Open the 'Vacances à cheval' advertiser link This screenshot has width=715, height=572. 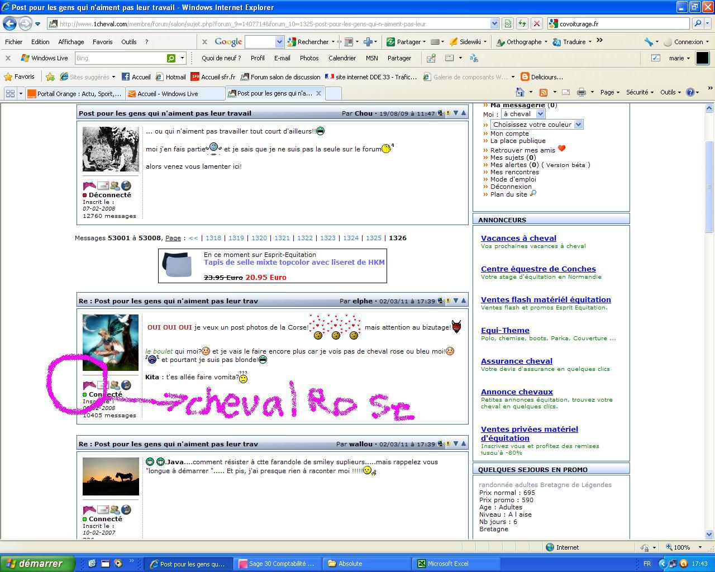click(x=518, y=239)
